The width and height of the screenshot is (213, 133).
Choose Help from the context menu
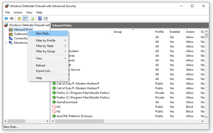pyautogui.click(x=48, y=78)
